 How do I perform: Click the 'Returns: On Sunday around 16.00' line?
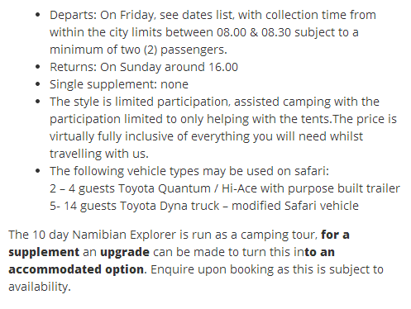click(x=144, y=67)
